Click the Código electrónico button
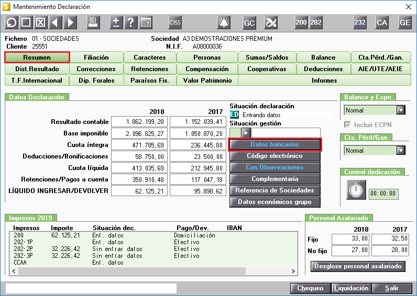417x296 pixels. click(275, 156)
